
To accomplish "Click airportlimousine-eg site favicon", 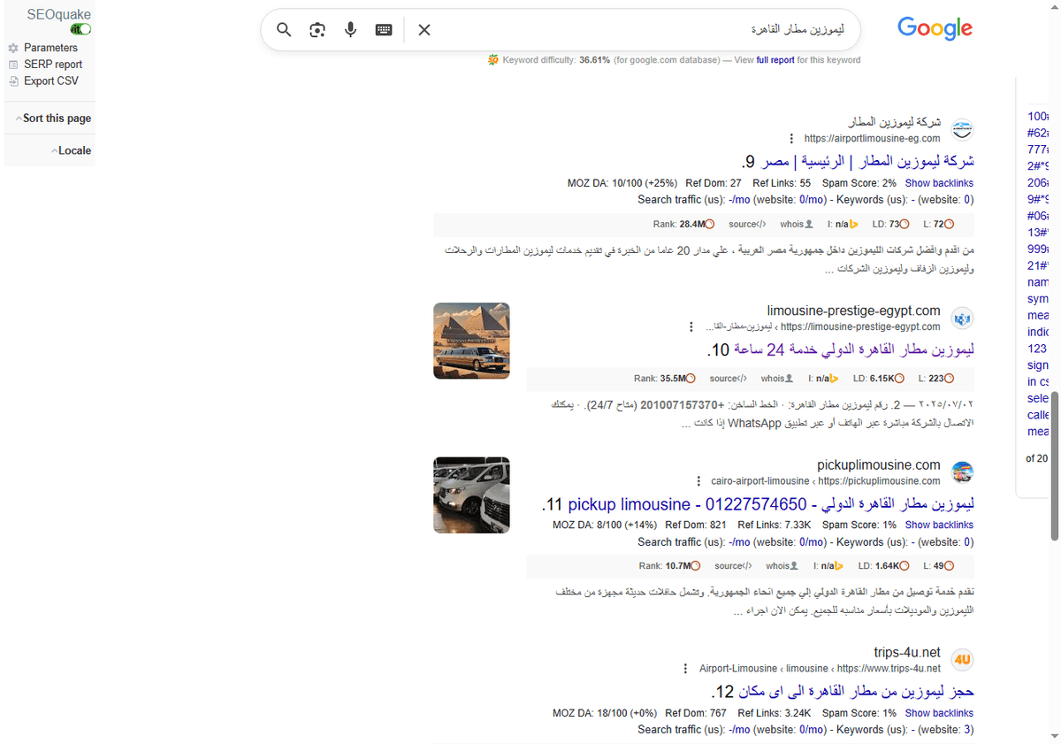I will point(961,130).
